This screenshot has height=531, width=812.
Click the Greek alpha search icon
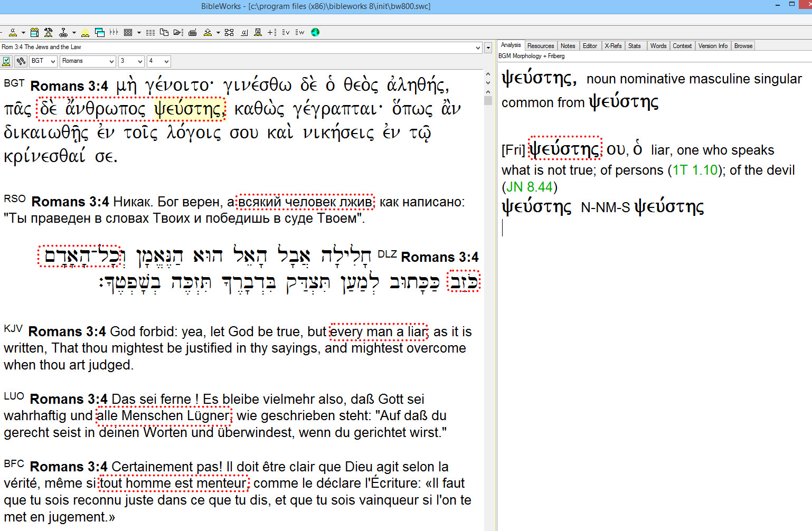[13, 32]
